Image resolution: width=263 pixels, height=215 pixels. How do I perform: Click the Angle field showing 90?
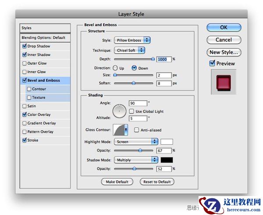[138, 103]
